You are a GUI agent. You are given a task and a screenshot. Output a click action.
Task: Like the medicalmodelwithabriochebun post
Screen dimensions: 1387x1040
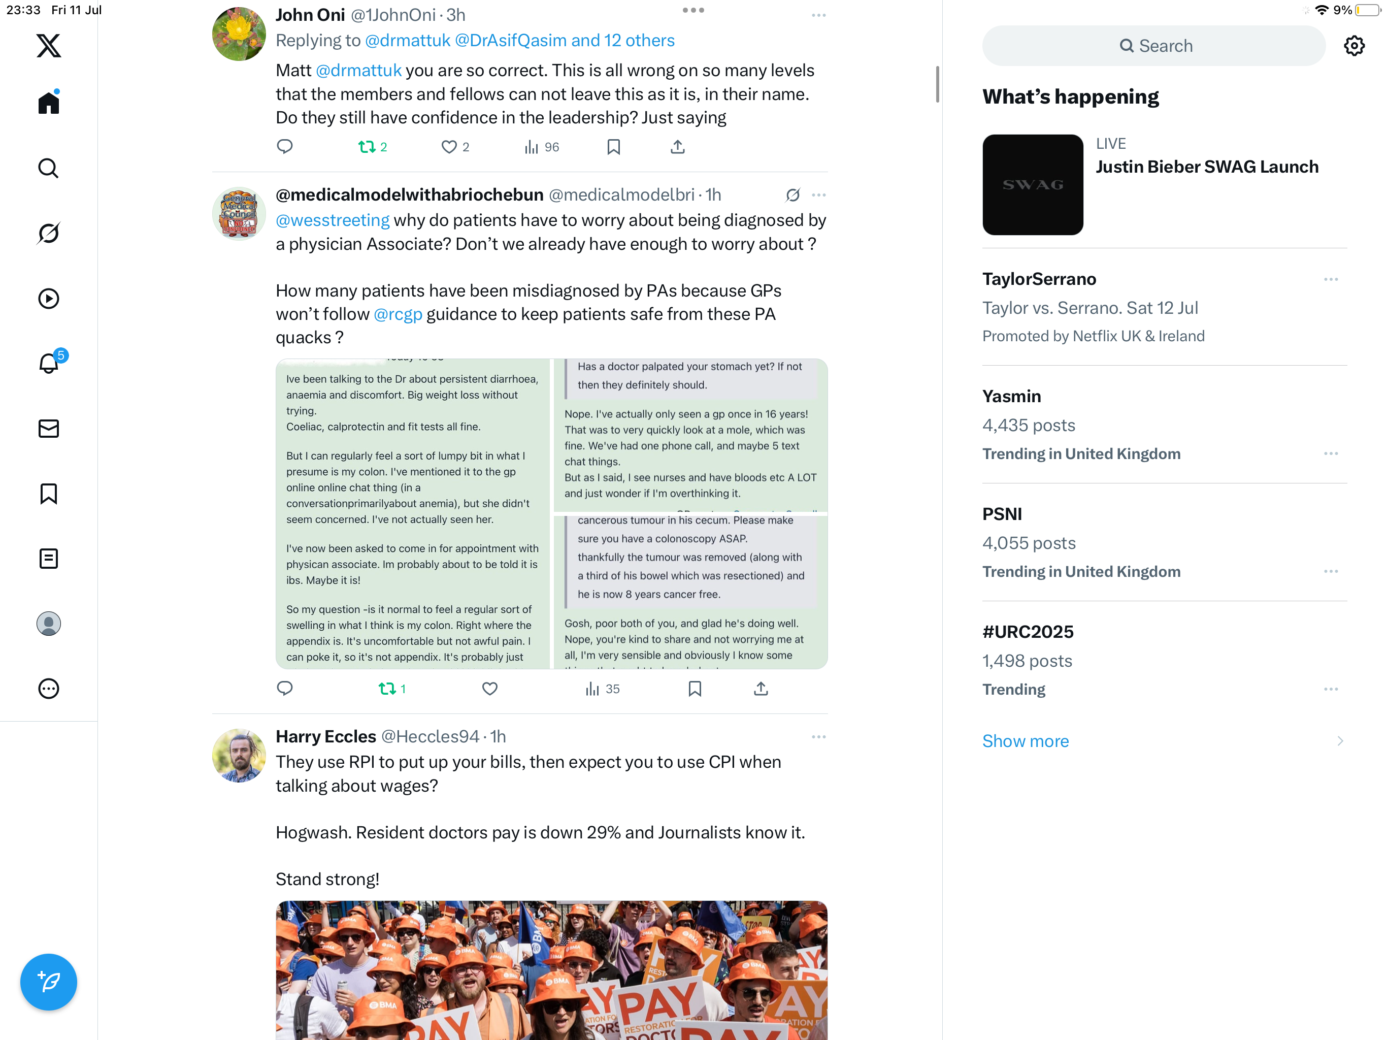(x=490, y=689)
